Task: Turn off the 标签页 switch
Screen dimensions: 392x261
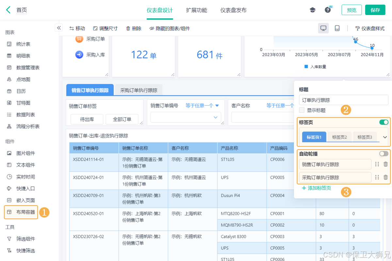Action: pyautogui.click(x=384, y=122)
